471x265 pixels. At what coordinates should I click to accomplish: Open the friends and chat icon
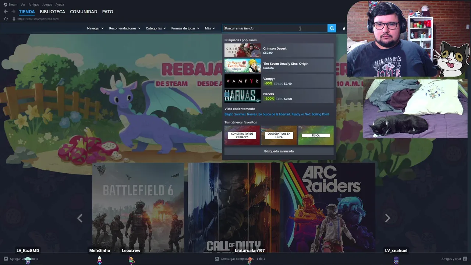(x=465, y=259)
